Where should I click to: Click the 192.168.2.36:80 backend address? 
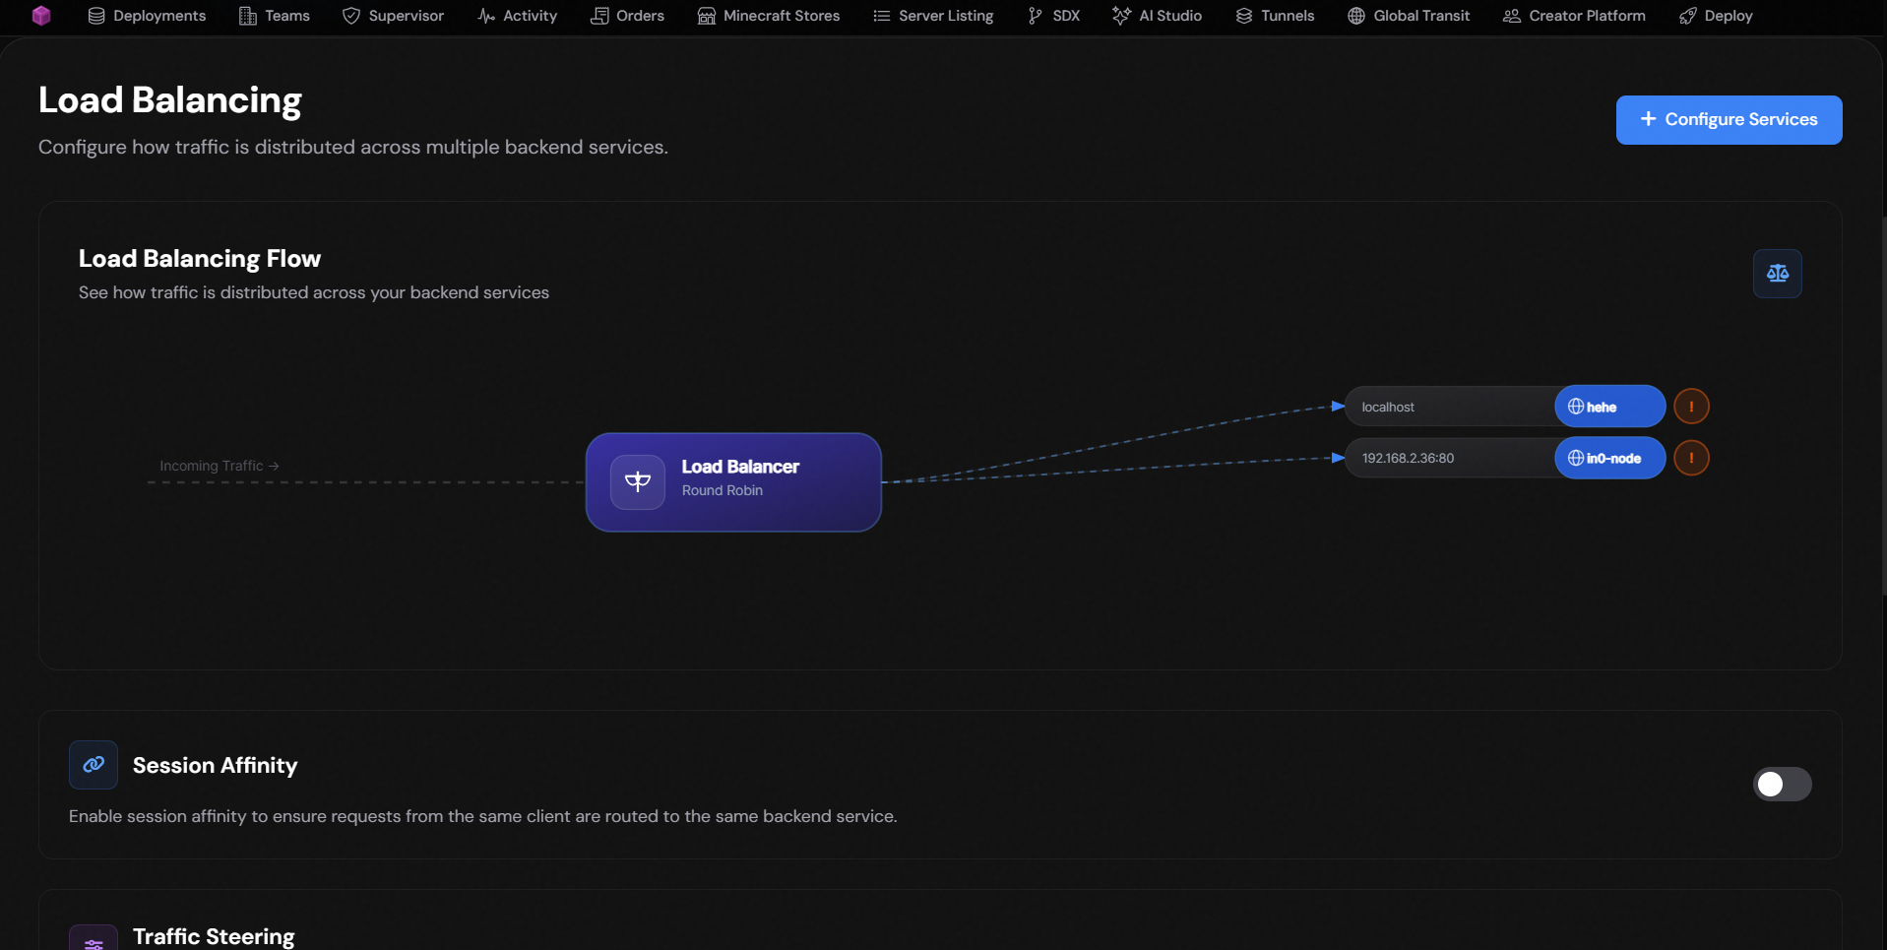(x=1408, y=458)
